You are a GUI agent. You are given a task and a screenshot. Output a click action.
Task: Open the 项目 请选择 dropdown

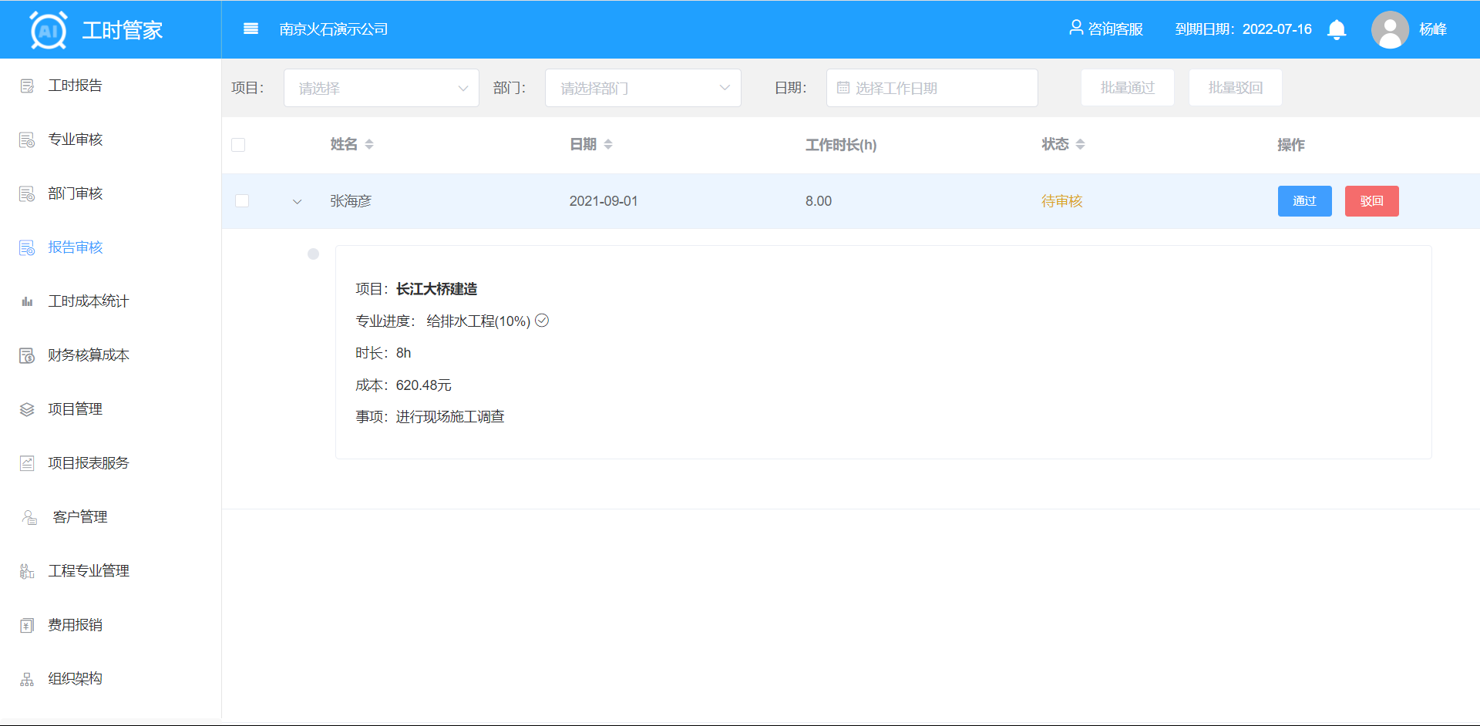click(x=382, y=88)
